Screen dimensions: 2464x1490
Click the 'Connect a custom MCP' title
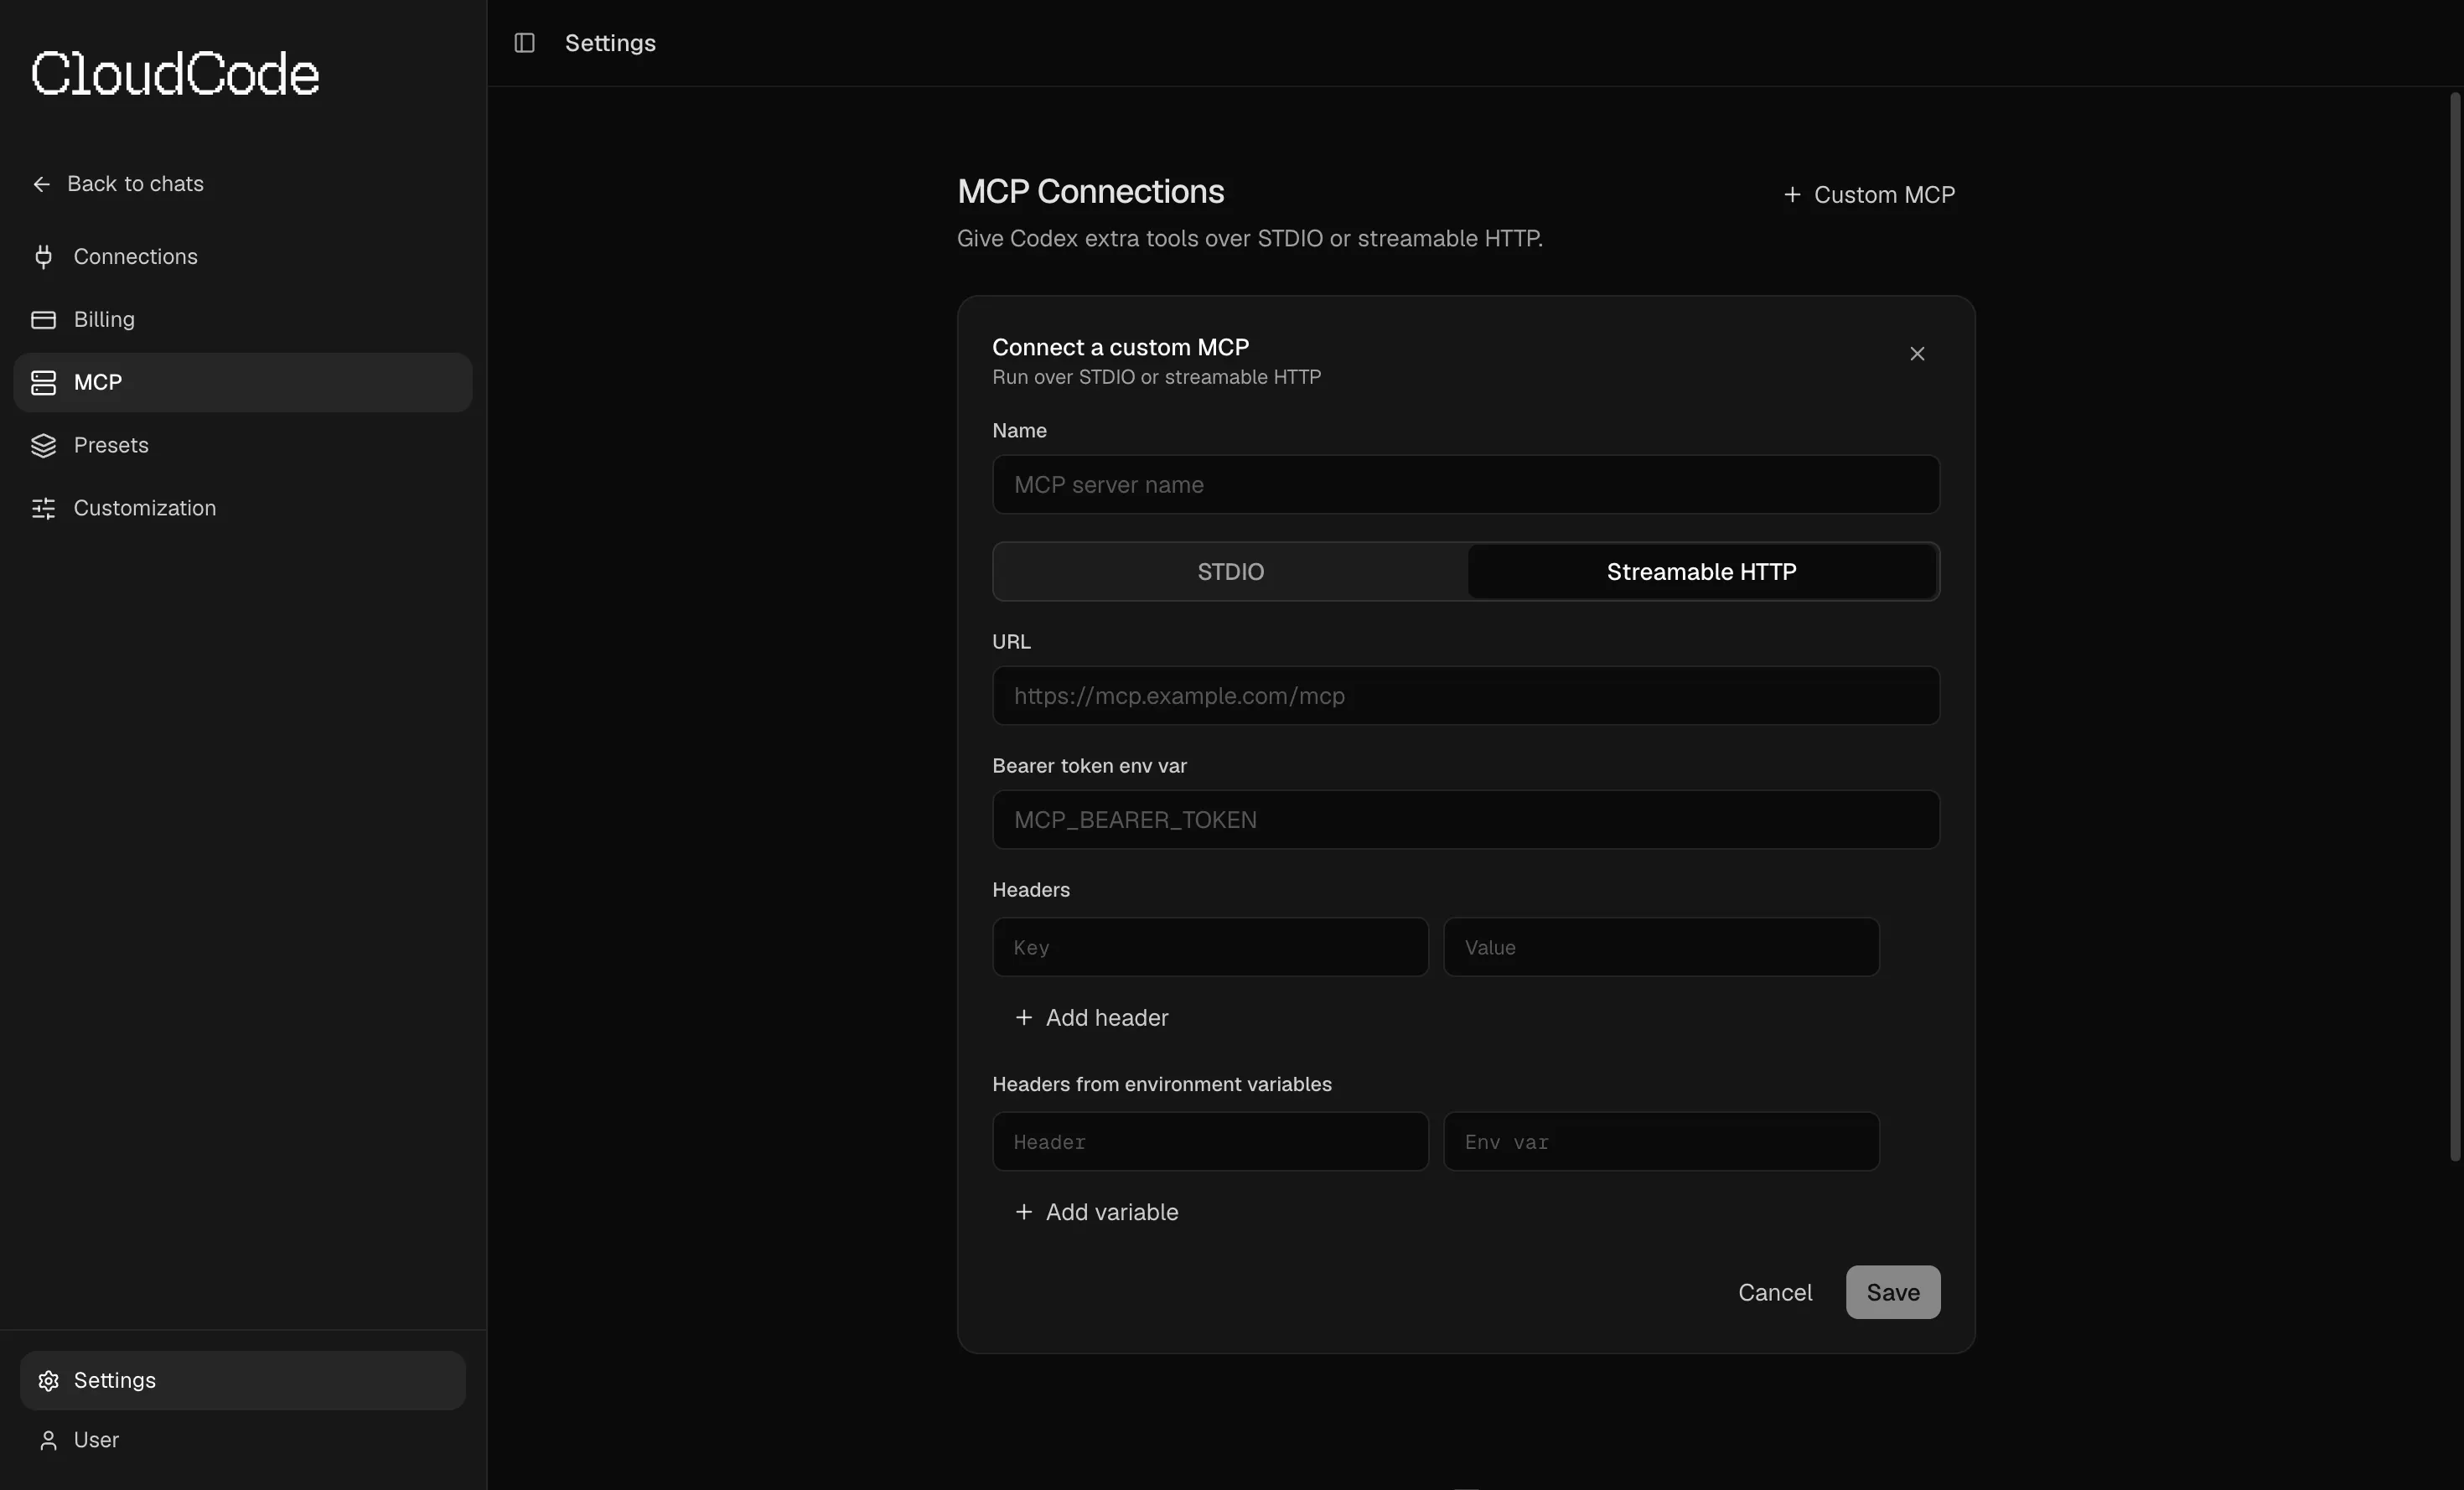click(x=1120, y=348)
